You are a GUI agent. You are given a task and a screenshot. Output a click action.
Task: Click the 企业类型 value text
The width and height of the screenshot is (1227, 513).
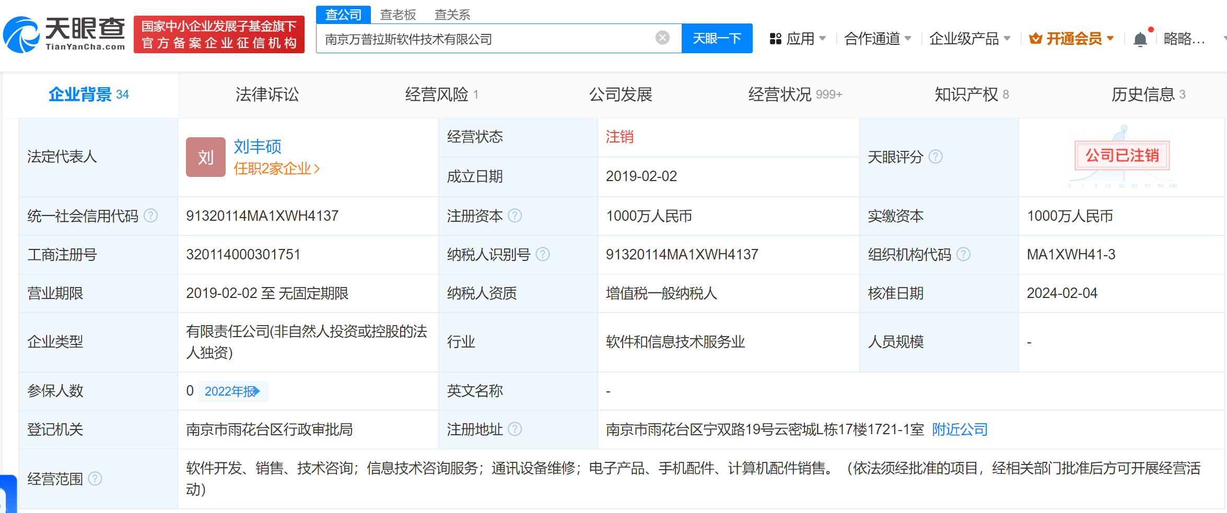point(307,342)
